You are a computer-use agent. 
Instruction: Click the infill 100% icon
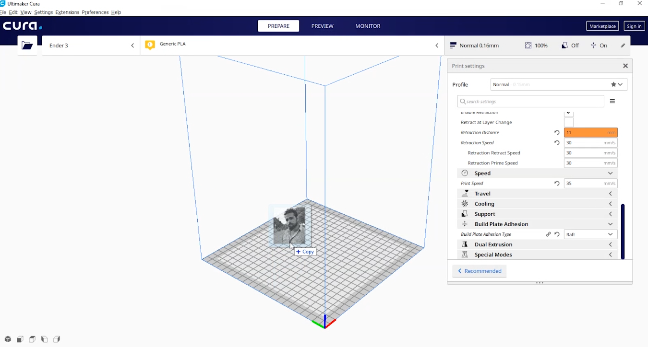528,46
